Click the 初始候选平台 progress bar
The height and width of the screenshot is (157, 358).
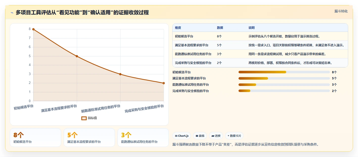point(284,72)
